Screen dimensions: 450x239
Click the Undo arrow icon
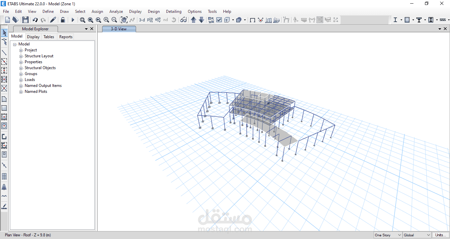point(35,20)
